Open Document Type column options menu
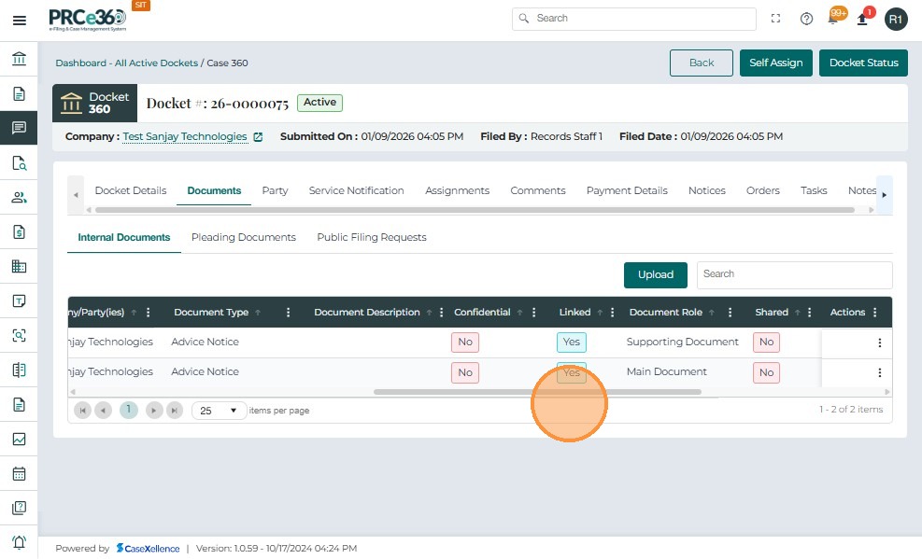This screenshot has width=922, height=559. (288, 313)
